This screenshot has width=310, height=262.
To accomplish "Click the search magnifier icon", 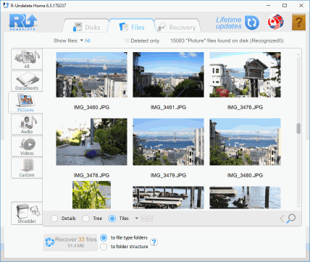I will [291, 219].
